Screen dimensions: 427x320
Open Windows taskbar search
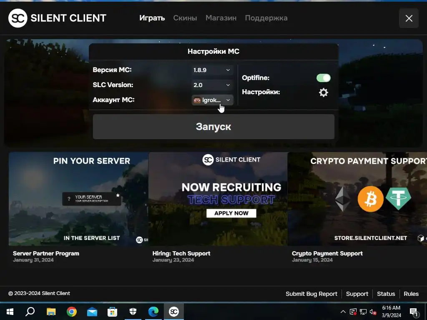click(x=30, y=312)
